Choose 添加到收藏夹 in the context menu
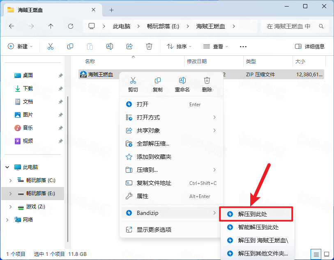The width and height of the screenshot is (334, 260). [171, 157]
